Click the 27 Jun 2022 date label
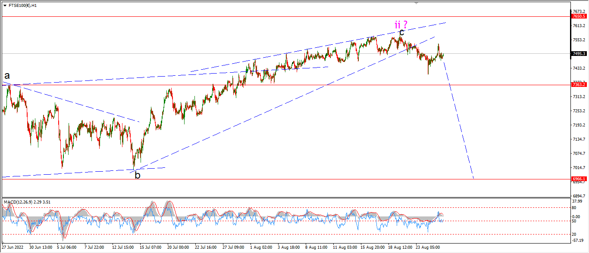The image size is (589, 253). pyautogui.click(x=13, y=247)
